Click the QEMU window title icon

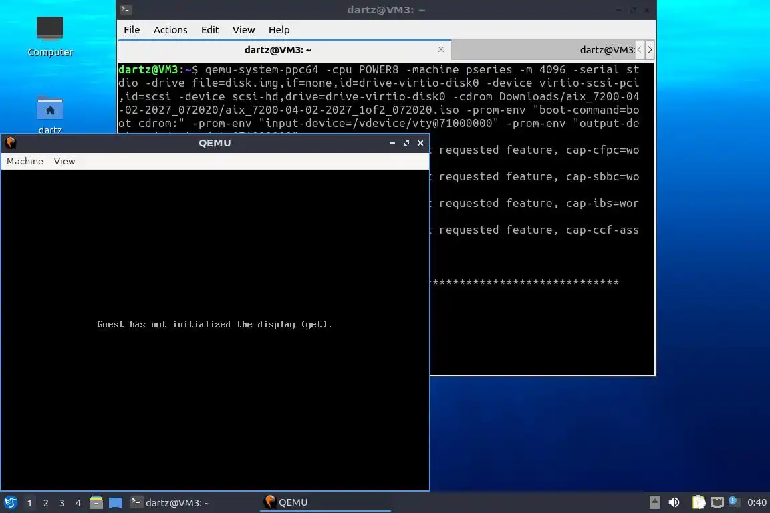(x=10, y=143)
